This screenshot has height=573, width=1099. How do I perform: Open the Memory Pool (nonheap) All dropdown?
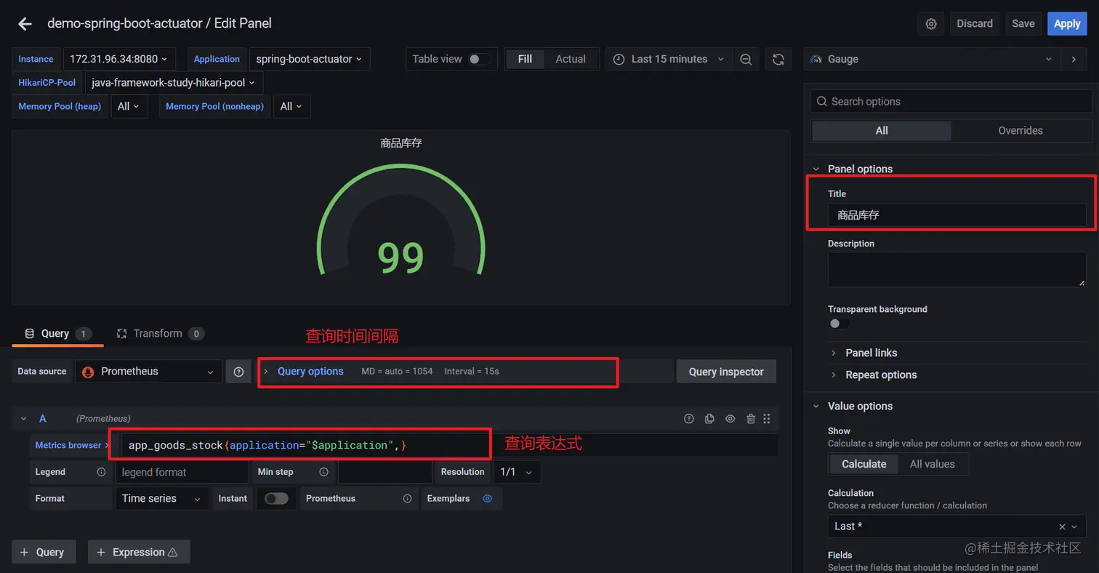pos(291,106)
